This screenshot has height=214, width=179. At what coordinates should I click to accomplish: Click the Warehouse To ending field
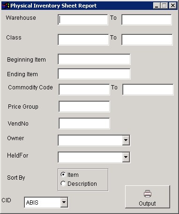click(x=147, y=20)
